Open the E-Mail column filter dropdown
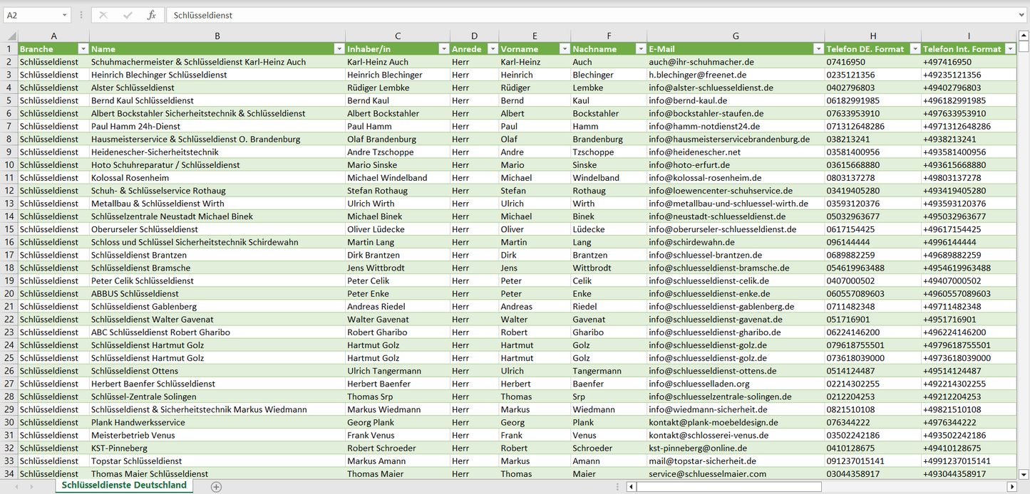Screen dimensions: 1030x494 click(x=818, y=49)
